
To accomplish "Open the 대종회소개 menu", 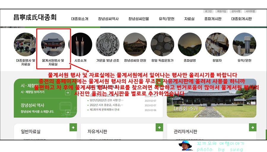I will tap(80, 19).
